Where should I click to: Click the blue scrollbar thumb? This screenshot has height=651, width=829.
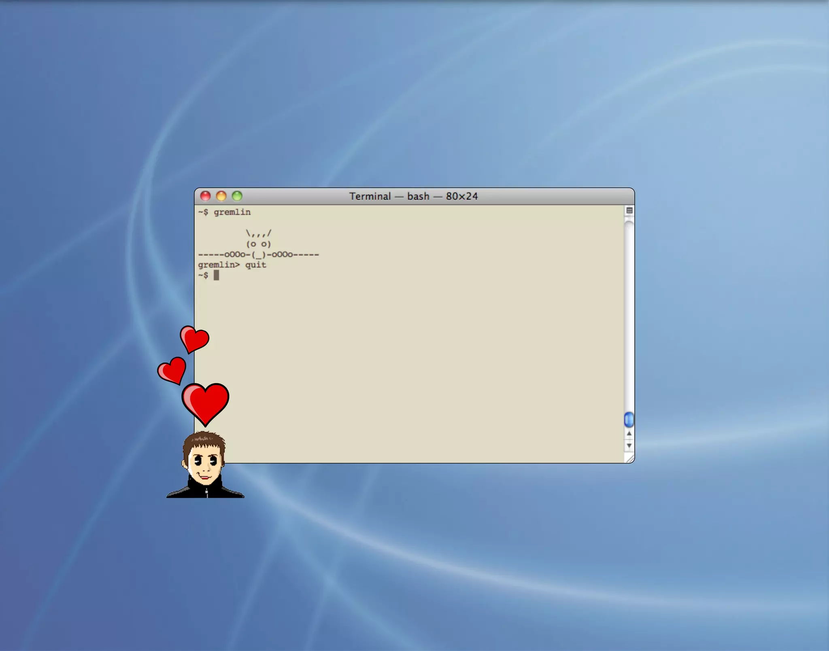point(629,420)
